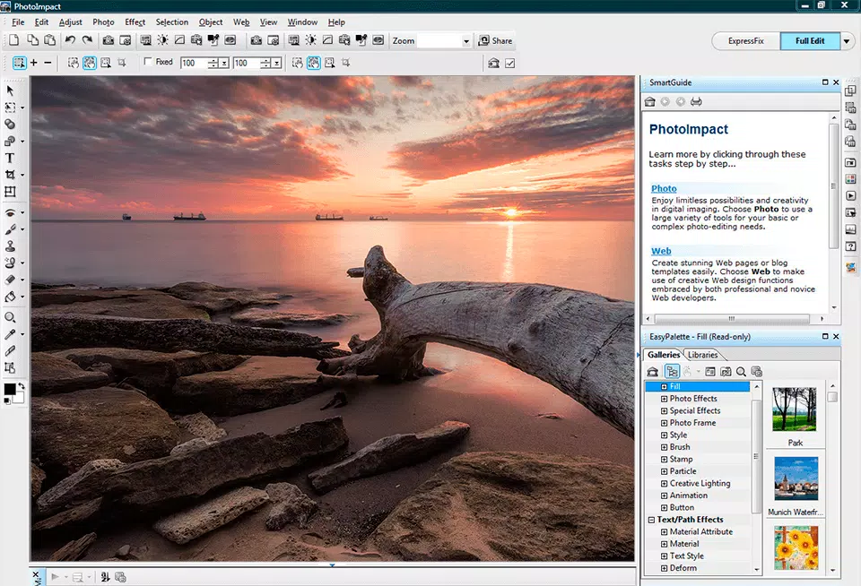Expand the Creative Lighting gallery
The width and height of the screenshot is (861, 586).
[664, 483]
